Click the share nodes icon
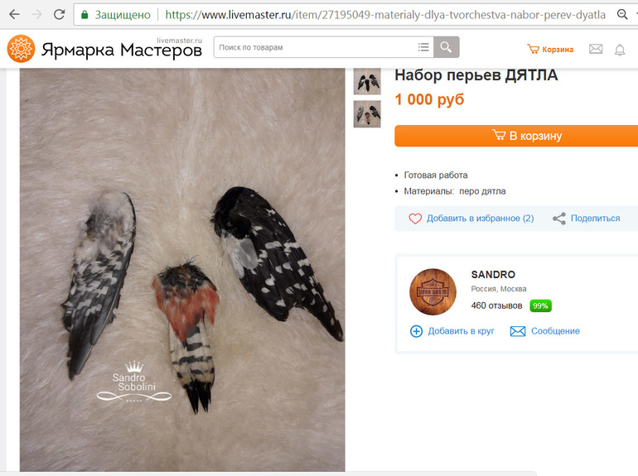This screenshot has height=476, width=638. (x=559, y=219)
